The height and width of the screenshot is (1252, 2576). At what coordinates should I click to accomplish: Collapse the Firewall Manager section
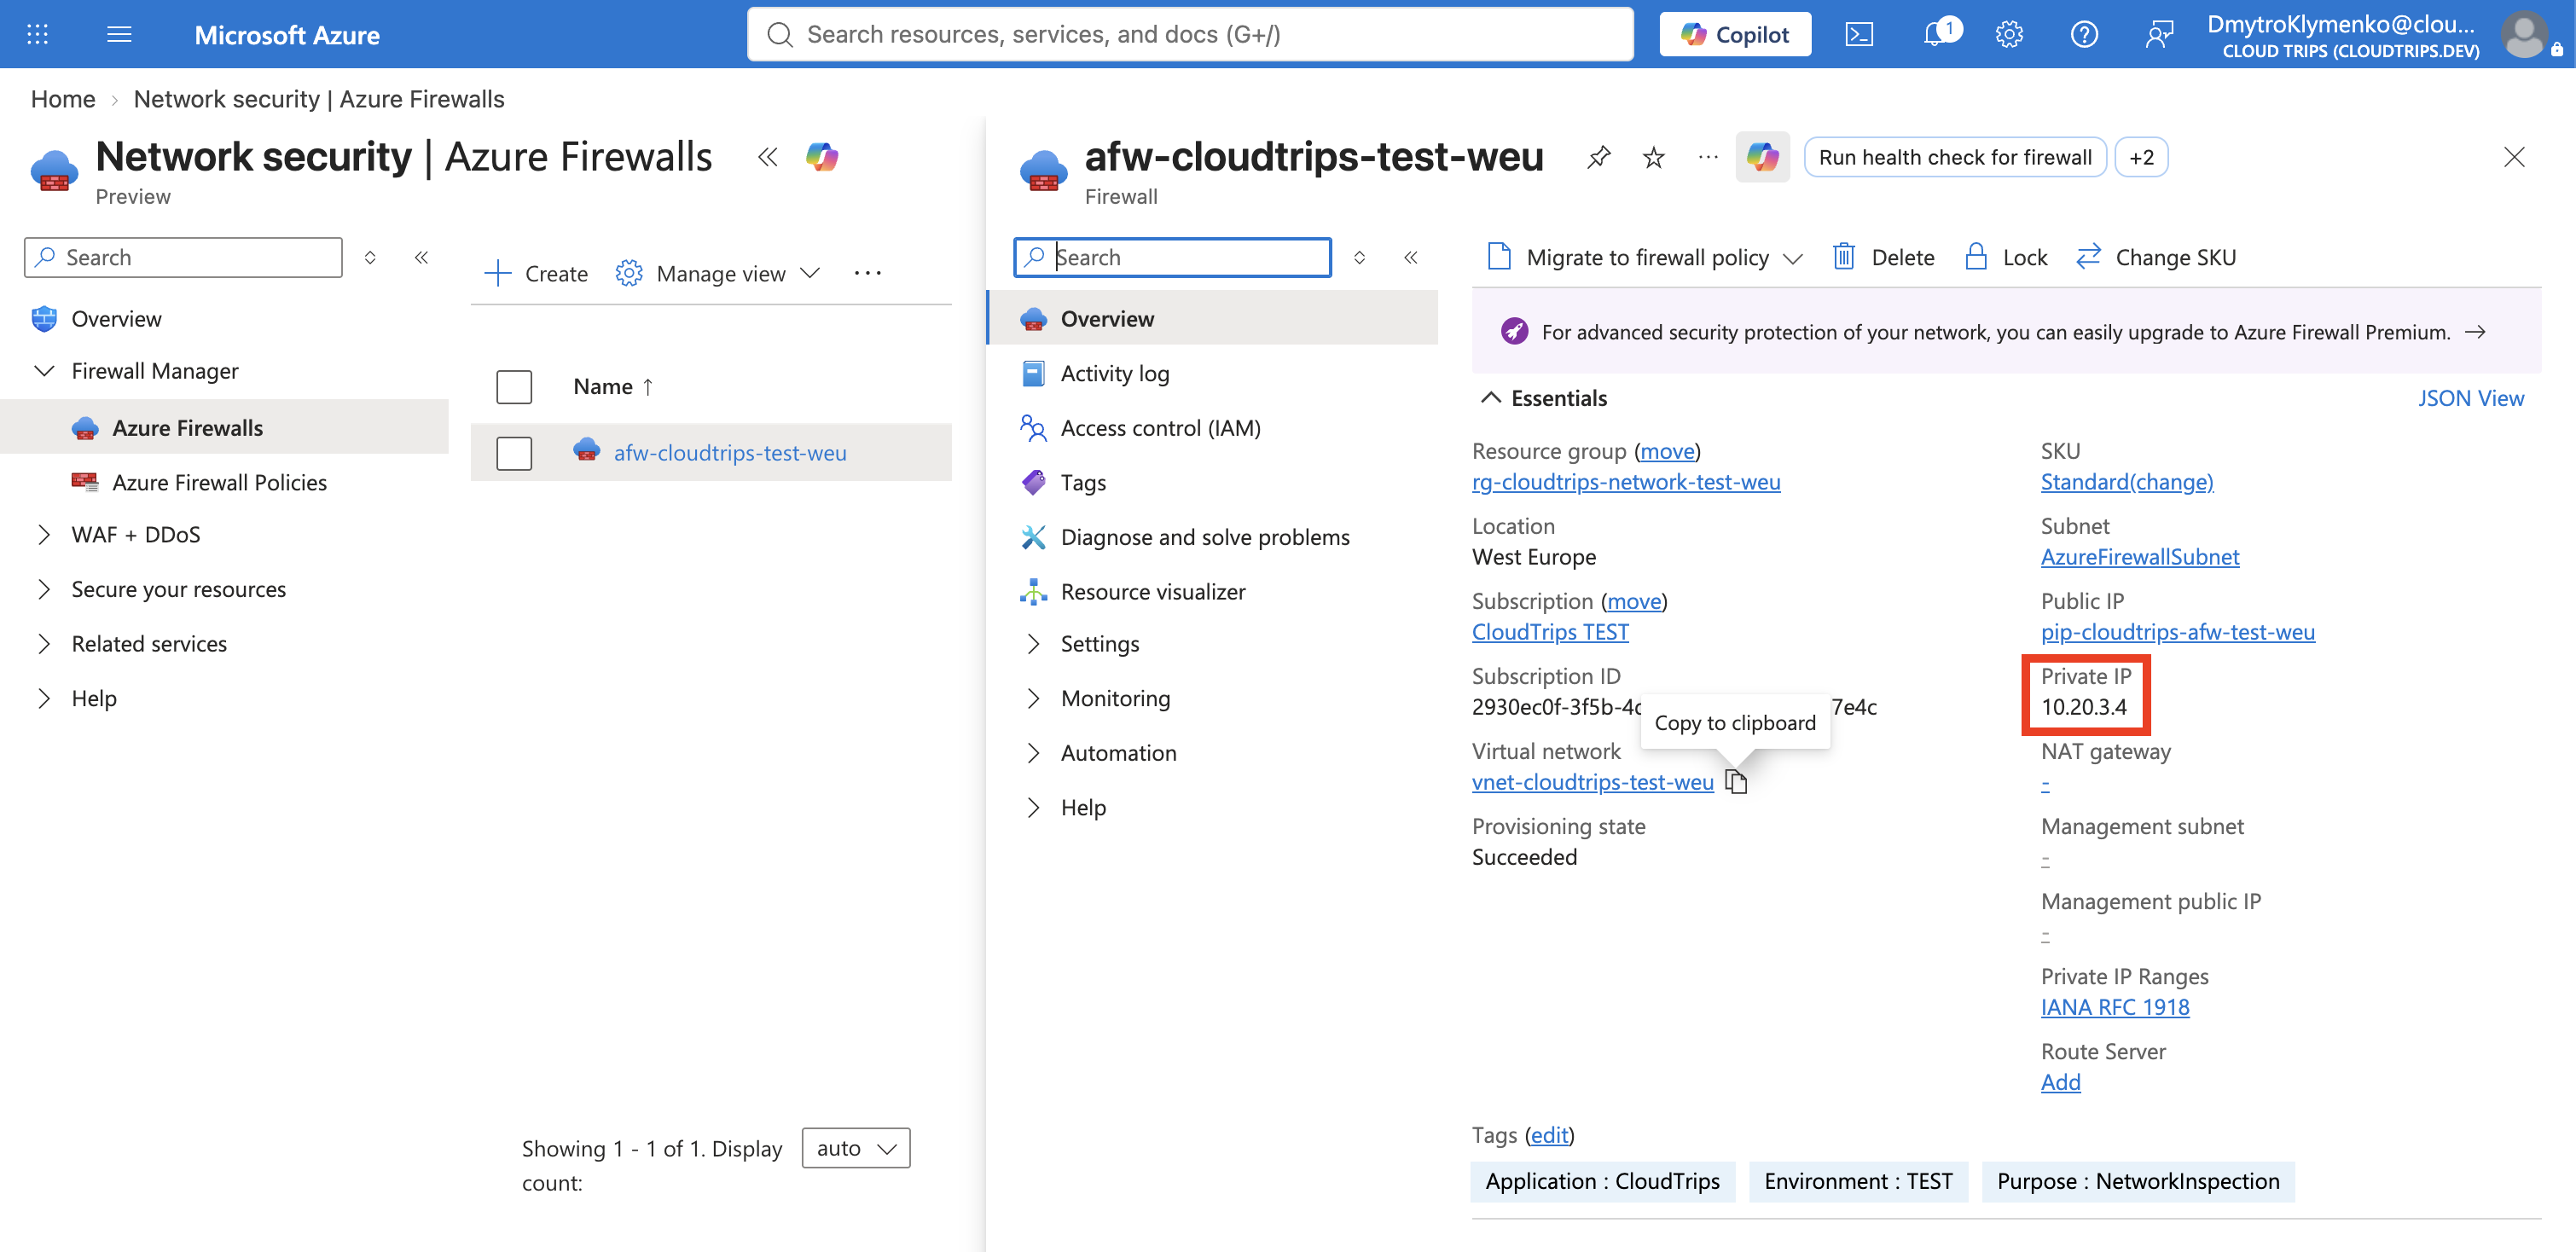pyautogui.click(x=44, y=371)
